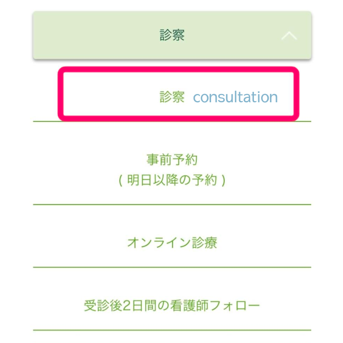Click the green 診察 text inside the pink box
343x343 pixels.
point(172,97)
